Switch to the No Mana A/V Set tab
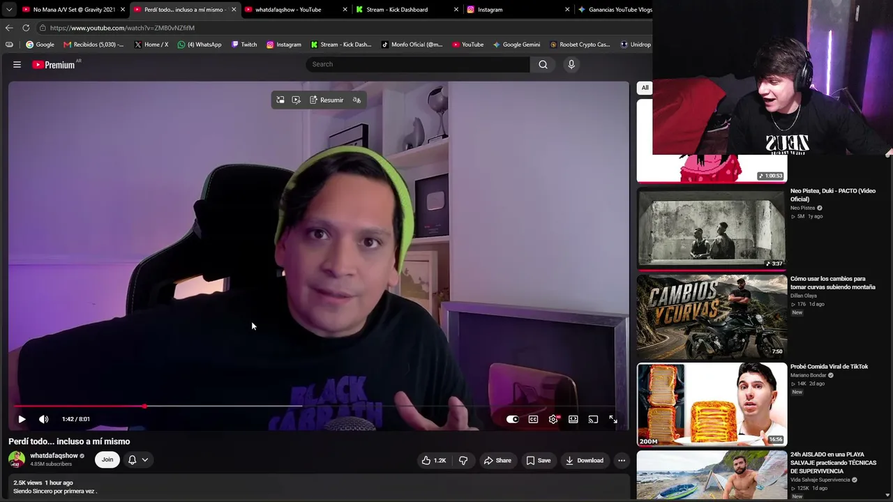893x502 pixels. 73,10
